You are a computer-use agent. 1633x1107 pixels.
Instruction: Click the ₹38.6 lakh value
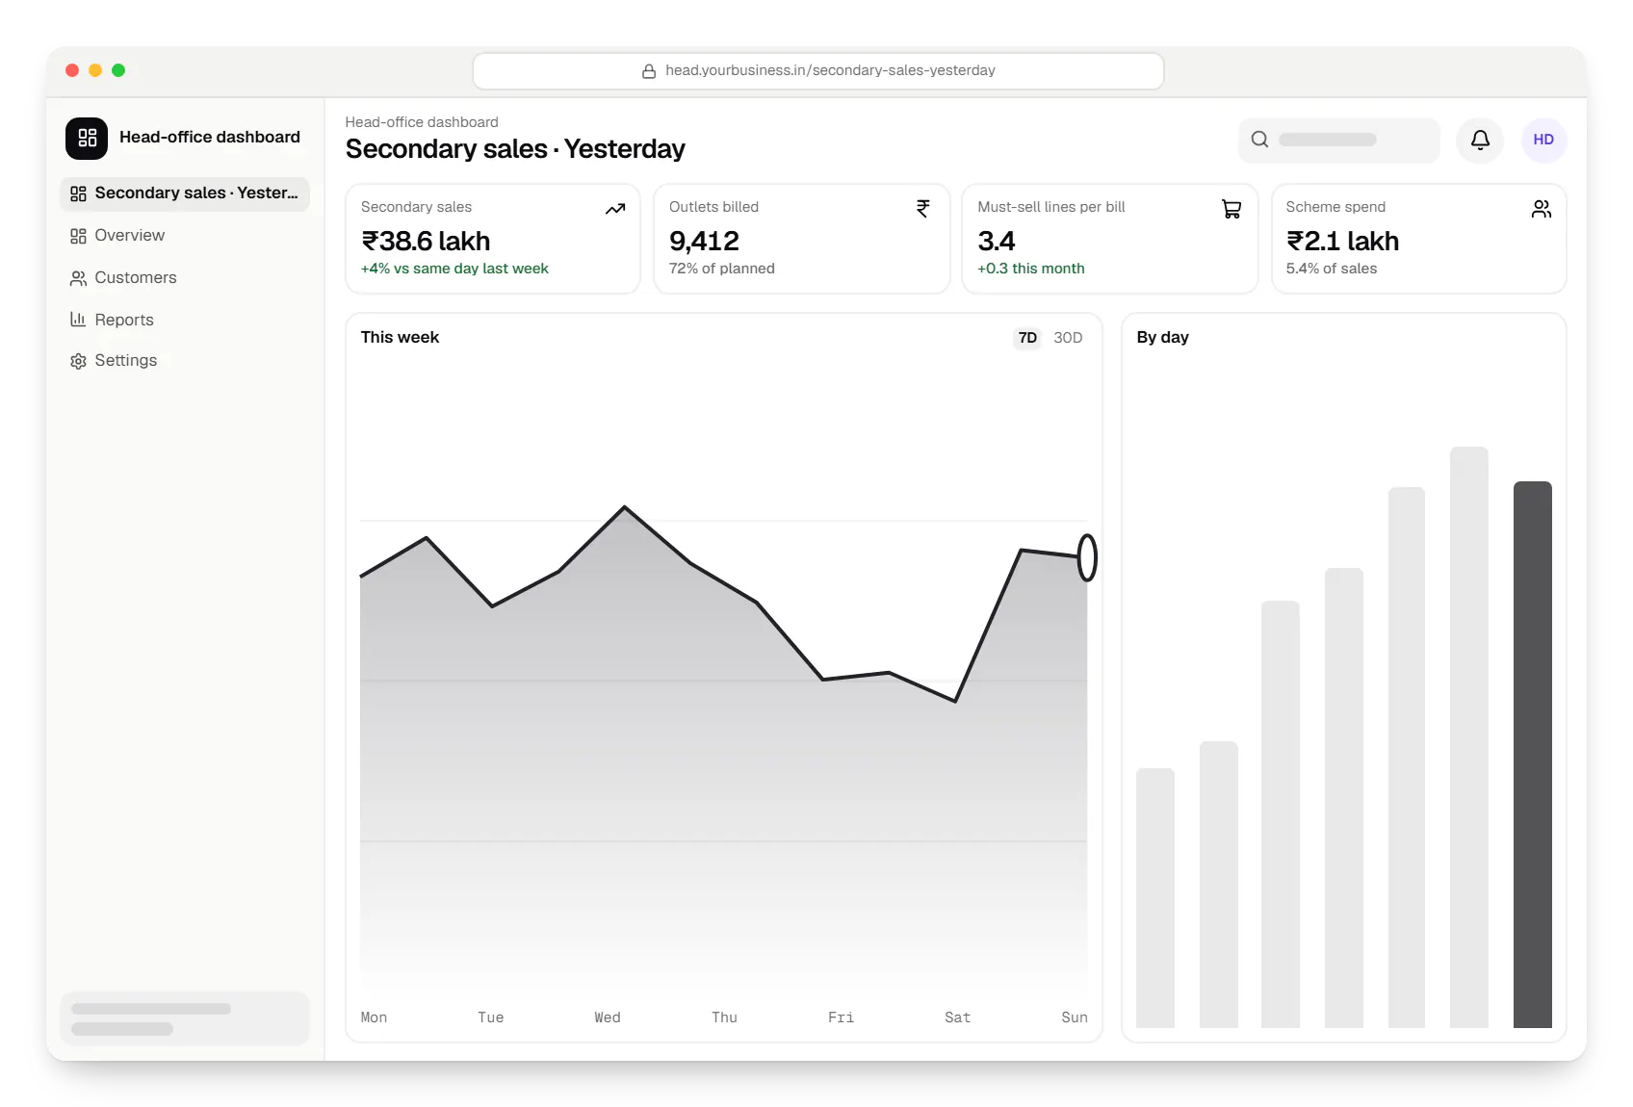pyautogui.click(x=426, y=241)
